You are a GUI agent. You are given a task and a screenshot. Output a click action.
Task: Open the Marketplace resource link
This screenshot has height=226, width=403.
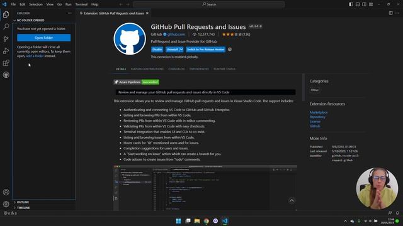(319, 112)
